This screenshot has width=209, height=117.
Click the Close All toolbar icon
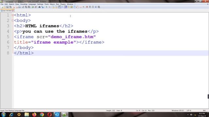click(17, 7)
